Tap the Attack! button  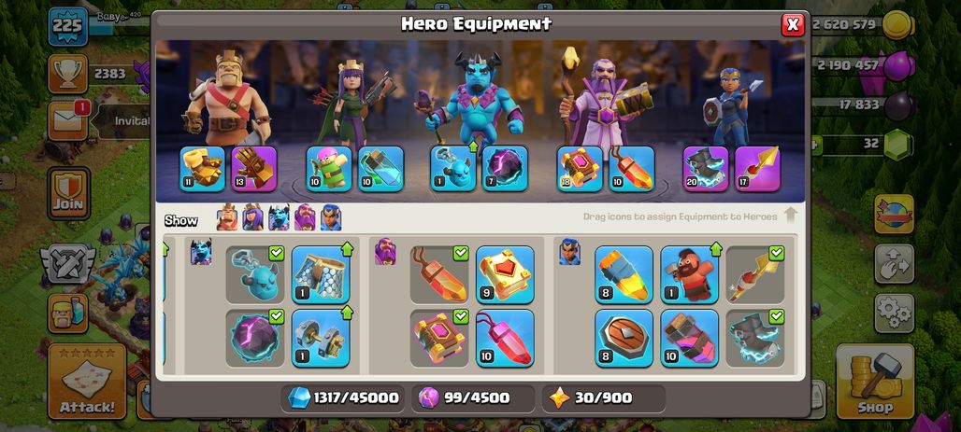[x=87, y=382]
